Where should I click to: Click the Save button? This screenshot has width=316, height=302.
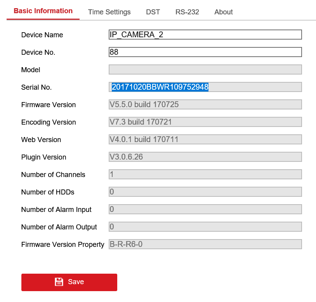pyautogui.click(x=69, y=282)
